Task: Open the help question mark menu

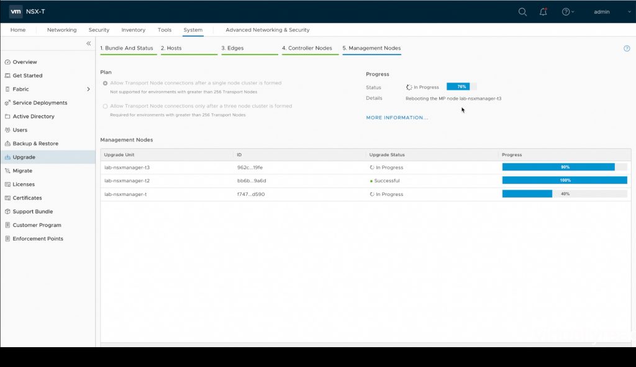Action: (x=568, y=12)
